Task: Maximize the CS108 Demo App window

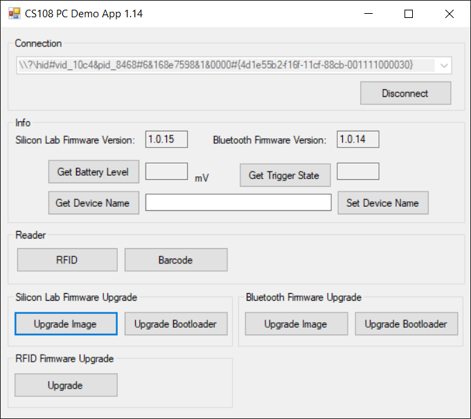Action: click(x=409, y=14)
